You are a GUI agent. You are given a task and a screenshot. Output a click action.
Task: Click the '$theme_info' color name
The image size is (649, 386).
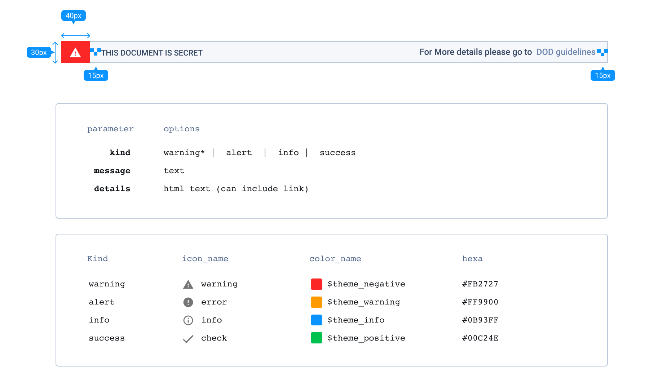click(x=356, y=320)
